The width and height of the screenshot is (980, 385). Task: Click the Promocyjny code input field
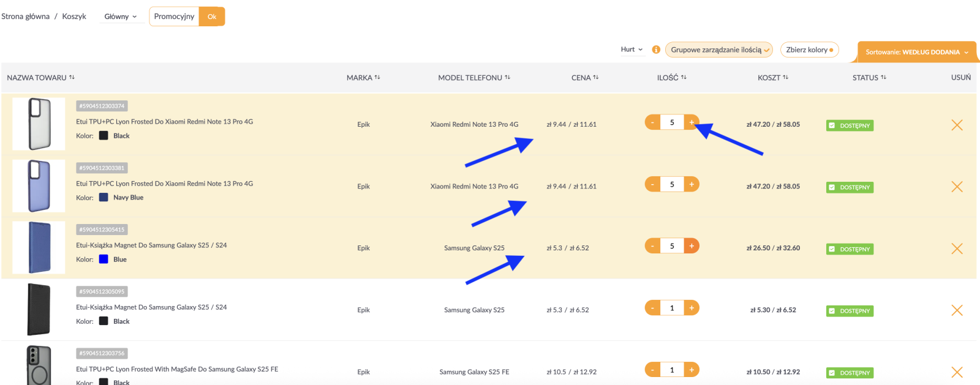click(174, 17)
